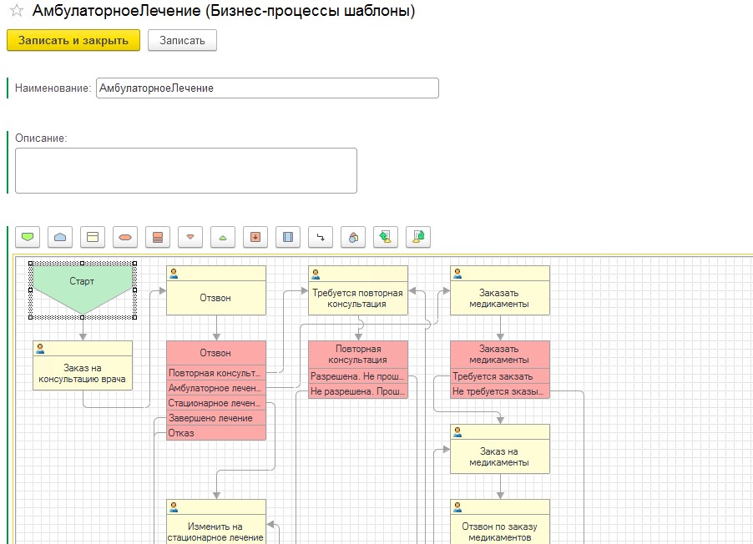The width and height of the screenshot is (753, 544).
Task: Click the last toolbar icon, document with green arrow
Action: tap(418, 237)
